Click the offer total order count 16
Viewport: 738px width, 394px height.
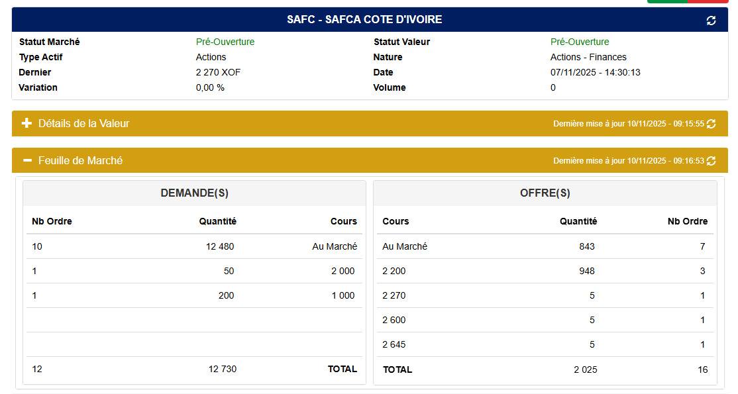tap(703, 369)
